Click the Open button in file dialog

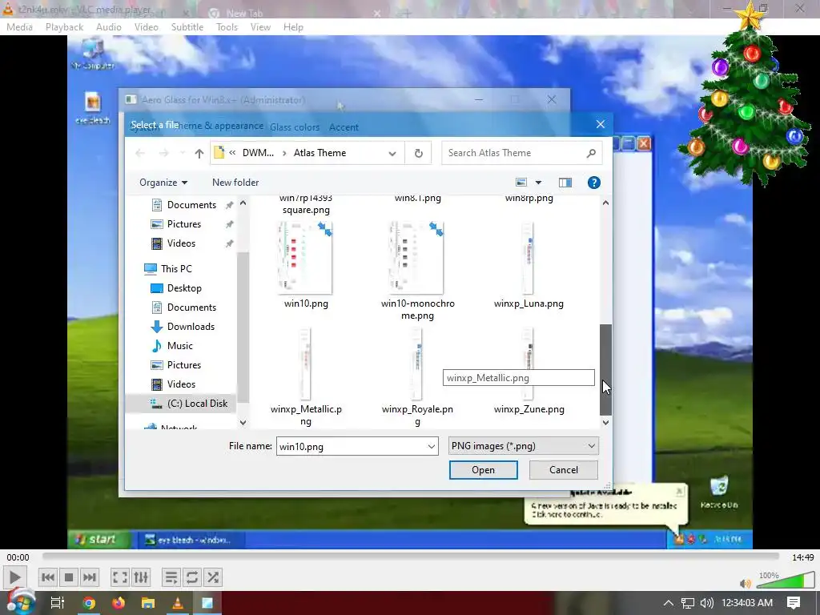tap(483, 469)
